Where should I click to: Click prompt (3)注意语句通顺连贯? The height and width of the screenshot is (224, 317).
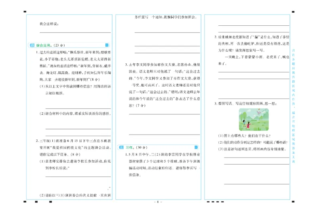252,149
